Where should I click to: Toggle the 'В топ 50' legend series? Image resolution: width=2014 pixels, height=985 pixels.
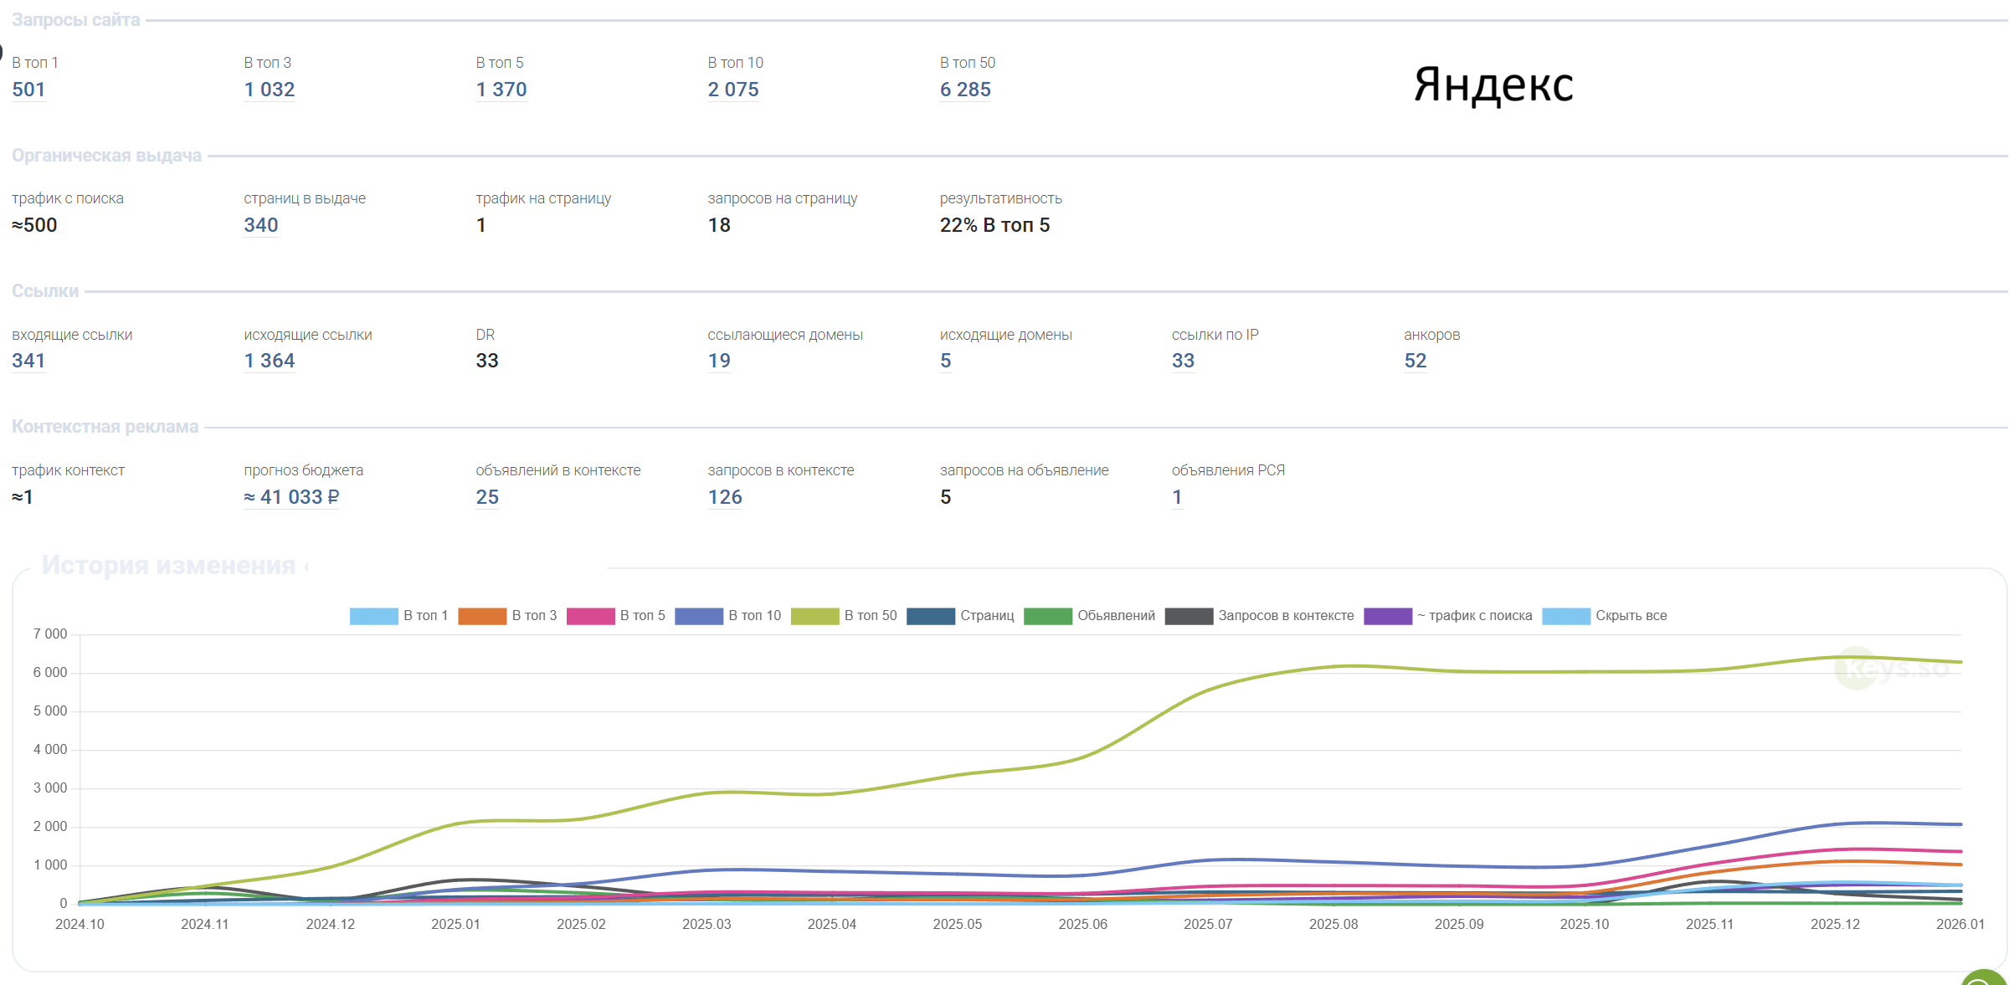844,616
